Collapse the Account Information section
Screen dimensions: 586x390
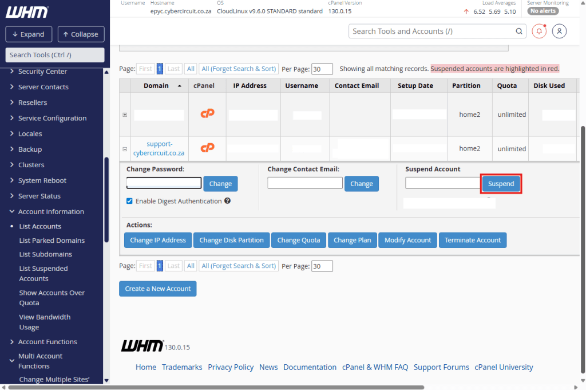tap(13, 211)
